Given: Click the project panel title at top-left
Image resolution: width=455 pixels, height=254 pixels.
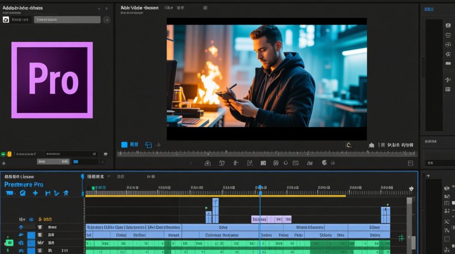Looking at the screenshot, I should tap(23, 8).
